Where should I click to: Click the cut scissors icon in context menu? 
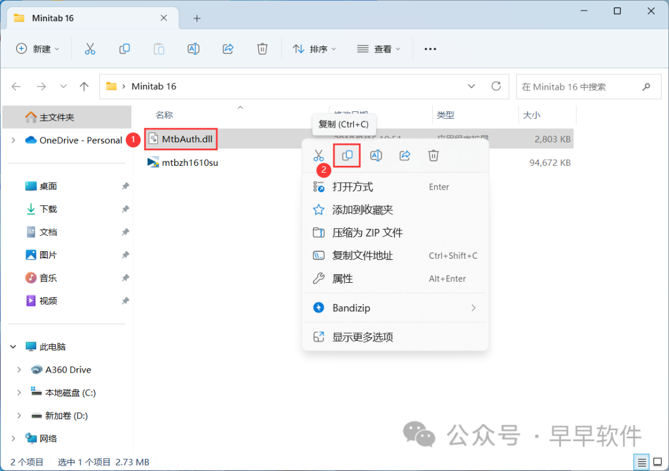(x=318, y=155)
